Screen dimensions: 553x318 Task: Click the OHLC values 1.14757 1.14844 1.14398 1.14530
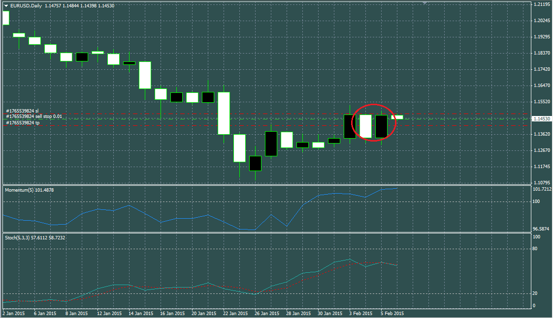(80, 5)
